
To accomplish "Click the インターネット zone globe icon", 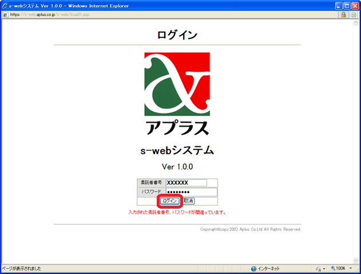I will click(x=254, y=268).
